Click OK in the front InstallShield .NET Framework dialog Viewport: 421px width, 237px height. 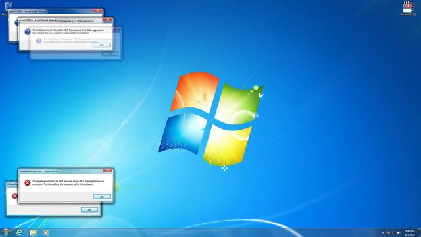(101, 45)
